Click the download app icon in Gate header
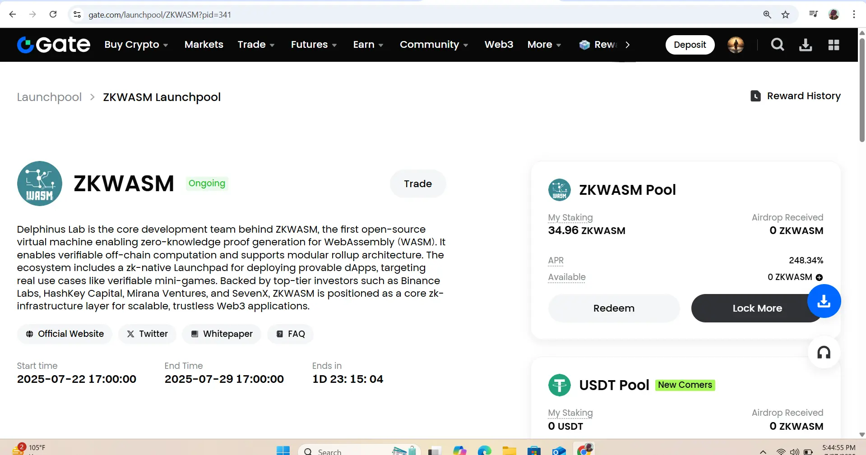 coord(806,45)
